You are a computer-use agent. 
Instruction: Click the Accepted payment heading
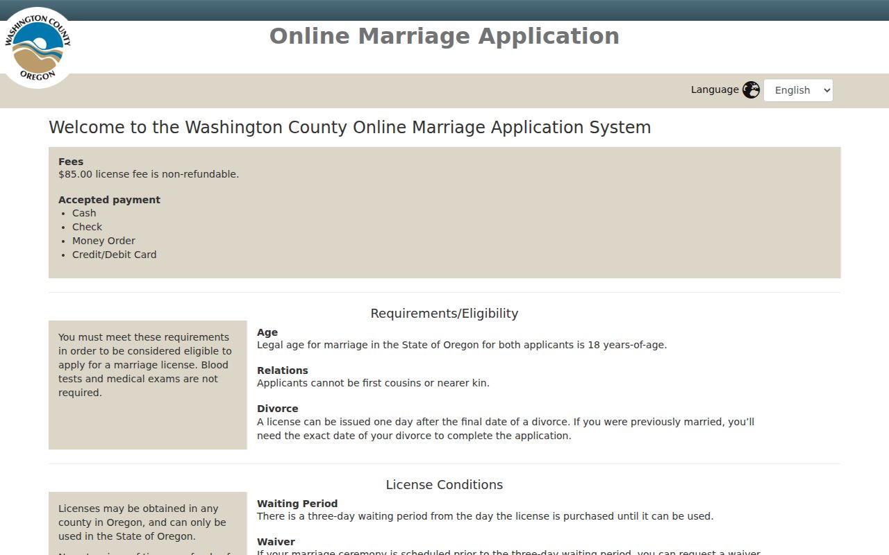point(109,200)
